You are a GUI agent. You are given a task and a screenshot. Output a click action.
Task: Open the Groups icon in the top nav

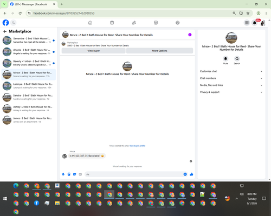(x=178, y=23)
